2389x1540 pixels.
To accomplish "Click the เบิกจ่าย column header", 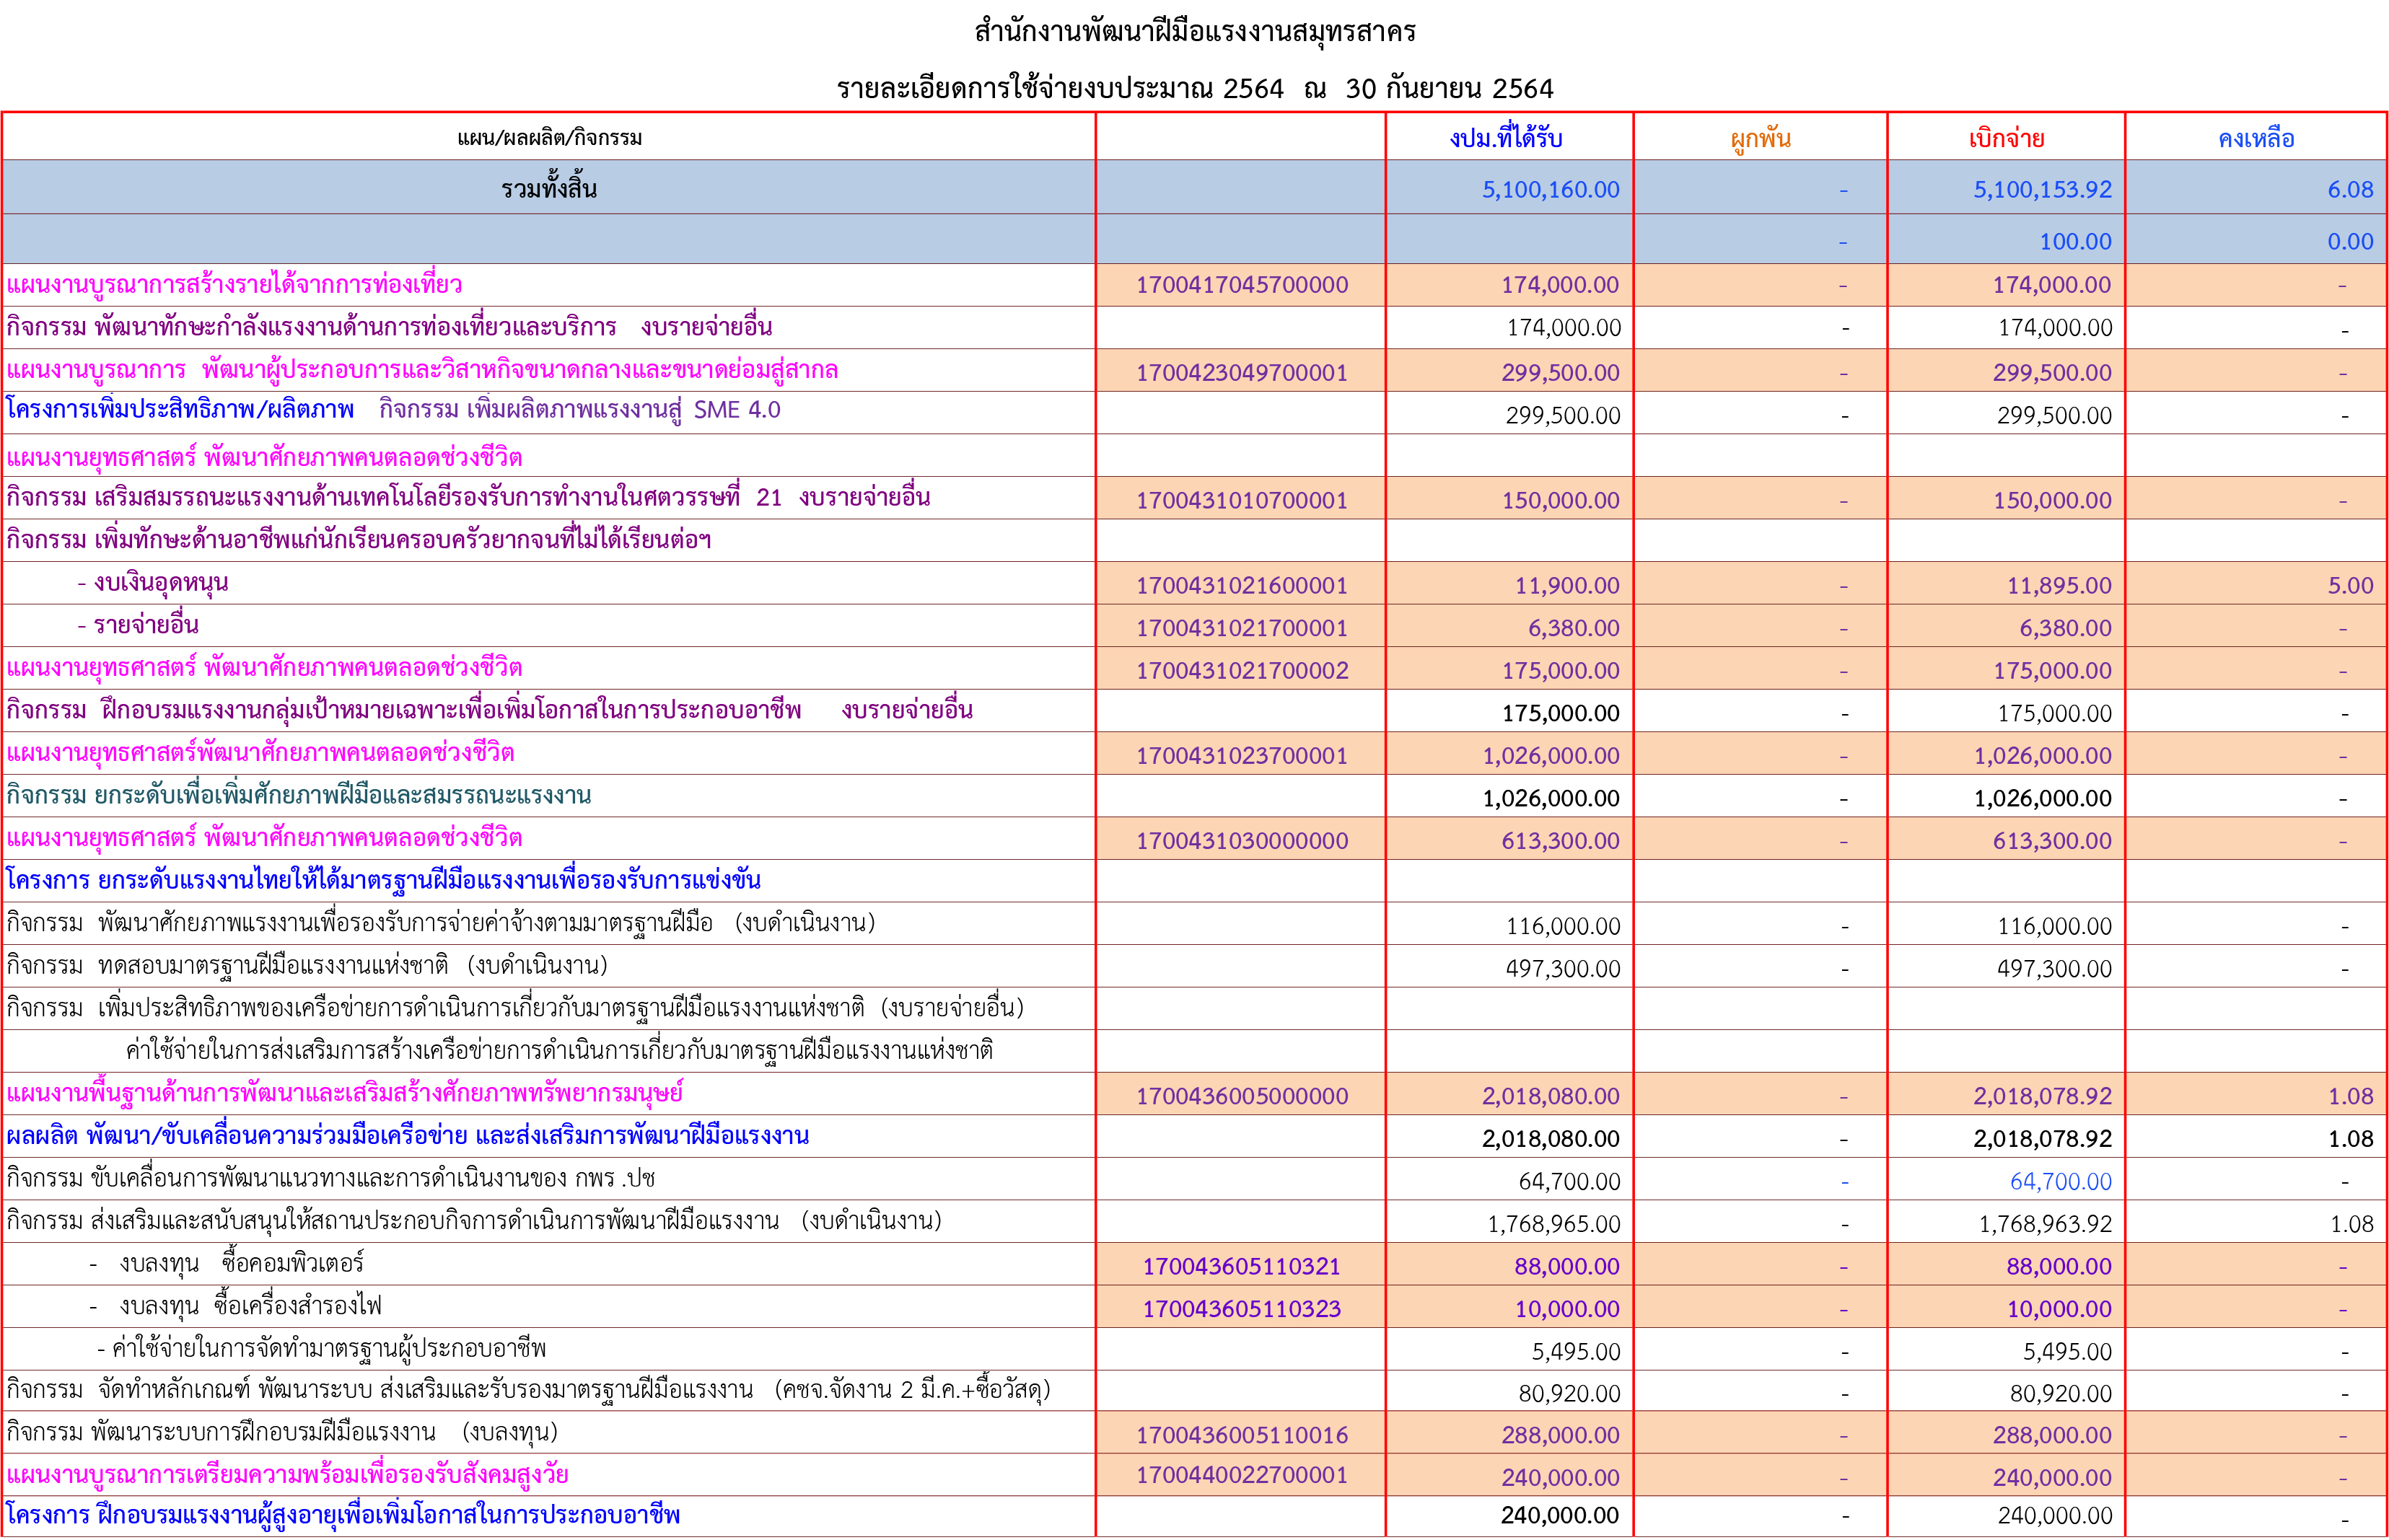I will [x=2006, y=138].
